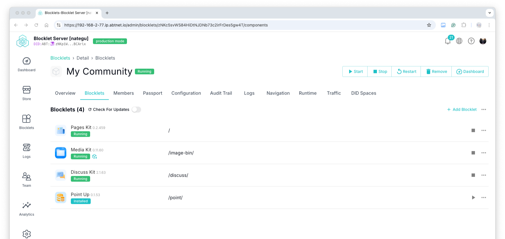Toggle Check For Updates switch

136,110
